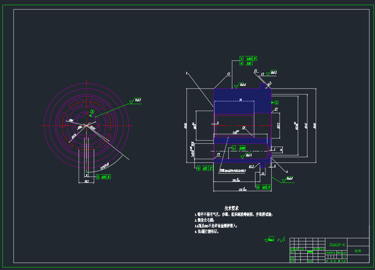Select the 0.01 C tolerance frame left of section
375x270 pixels.
point(205,168)
